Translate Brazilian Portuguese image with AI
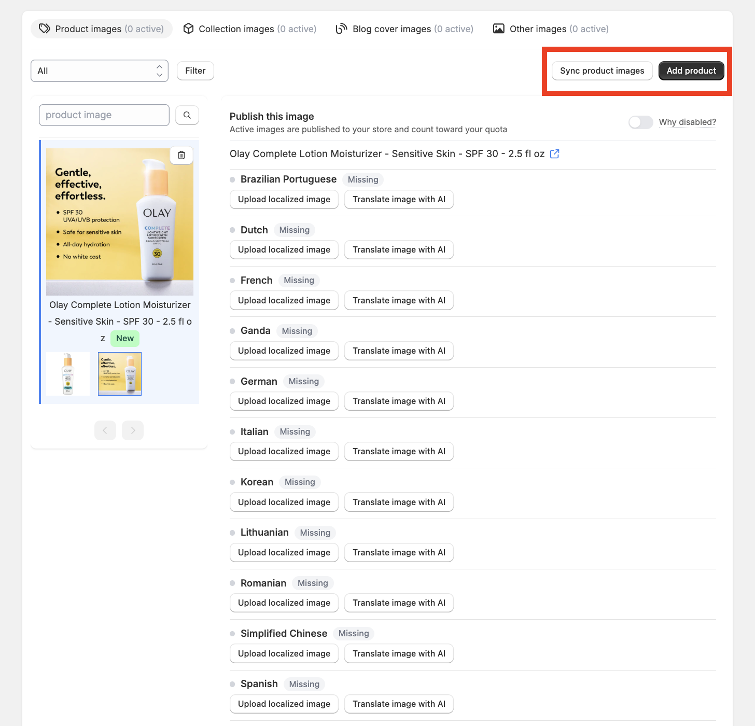The height and width of the screenshot is (726, 755). point(399,200)
